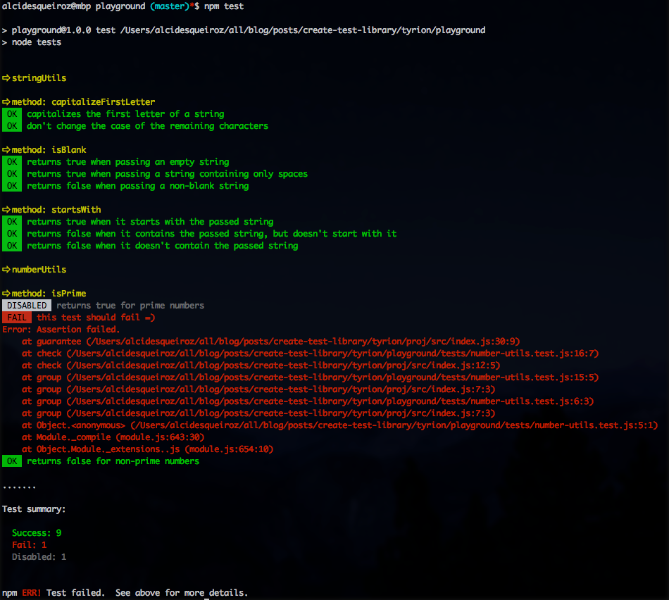
Task: Click the red npm ERR! indicator at bottom
Action: [x=32, y=592]
